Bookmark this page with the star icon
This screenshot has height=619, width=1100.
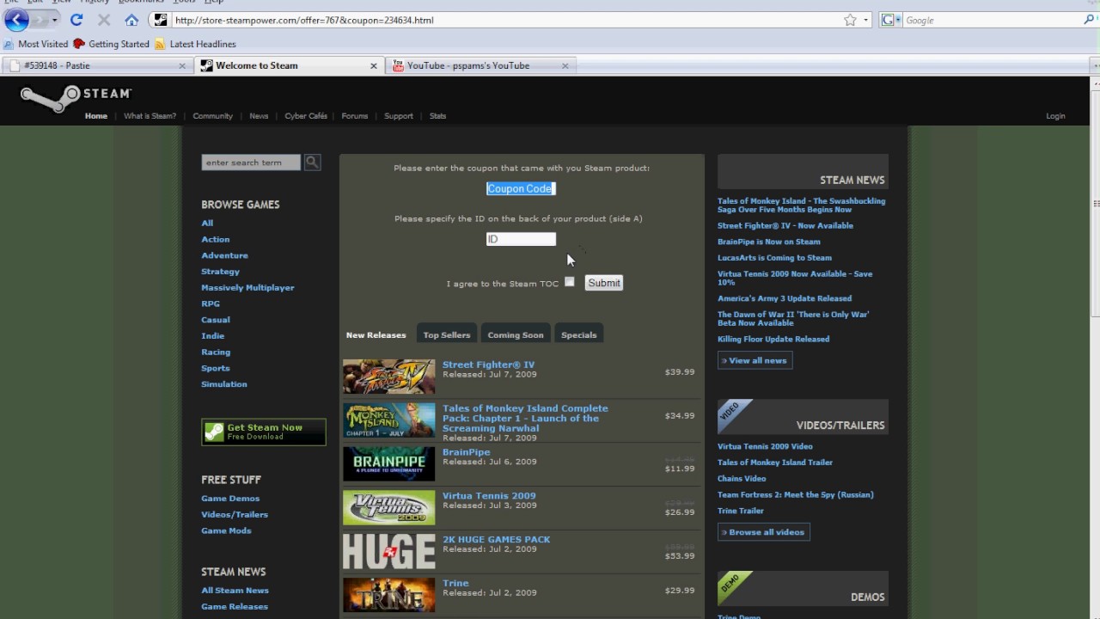tap(850, 20)
